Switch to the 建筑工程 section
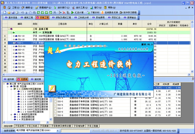The image size is (195, 134). tap(27, 17)
